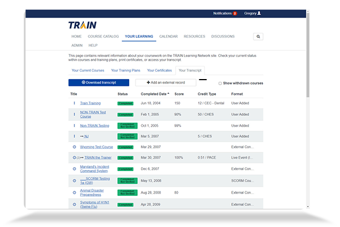Open the TRAIN the Trainer link
The image size is (340, 227).
98,158
